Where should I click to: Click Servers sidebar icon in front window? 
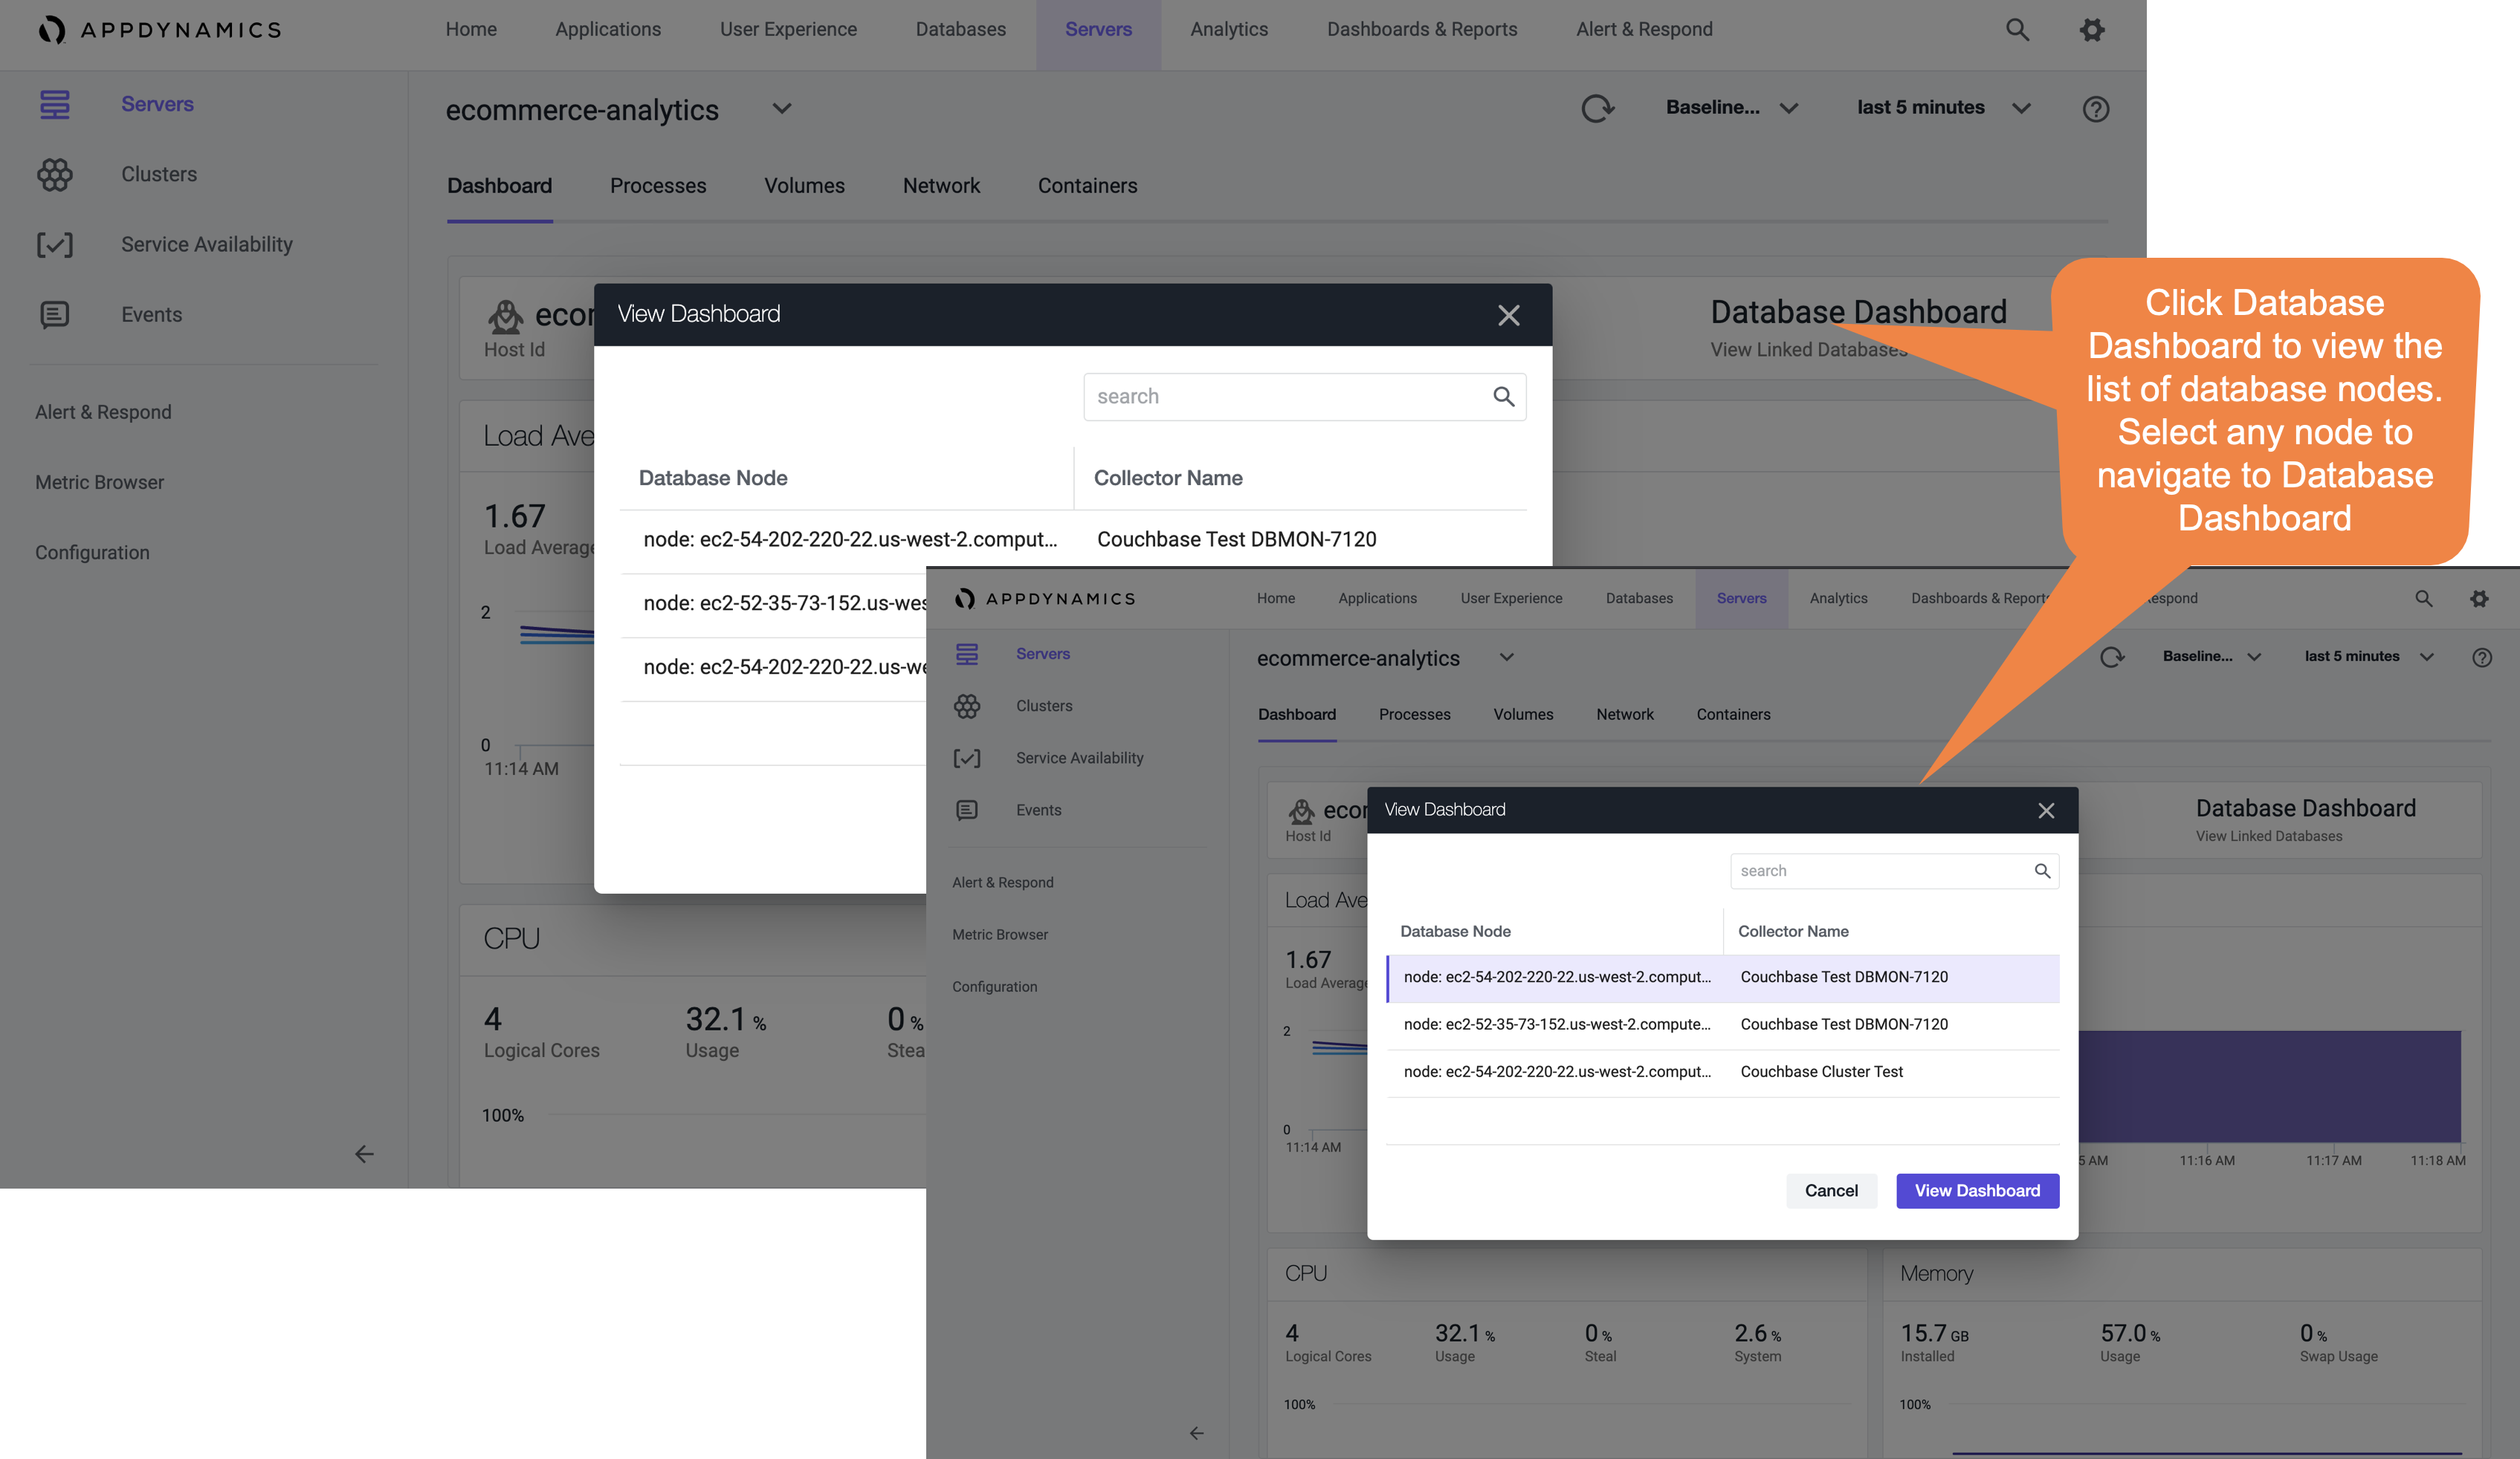(x=967, y=654)
